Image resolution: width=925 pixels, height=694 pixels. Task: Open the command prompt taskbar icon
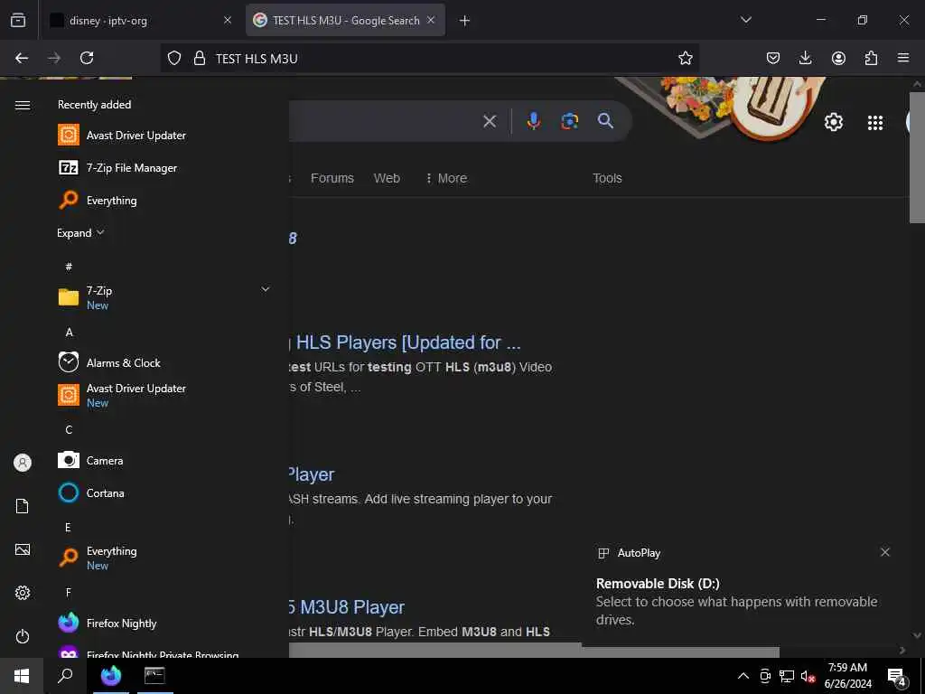(x=154, y=676)
